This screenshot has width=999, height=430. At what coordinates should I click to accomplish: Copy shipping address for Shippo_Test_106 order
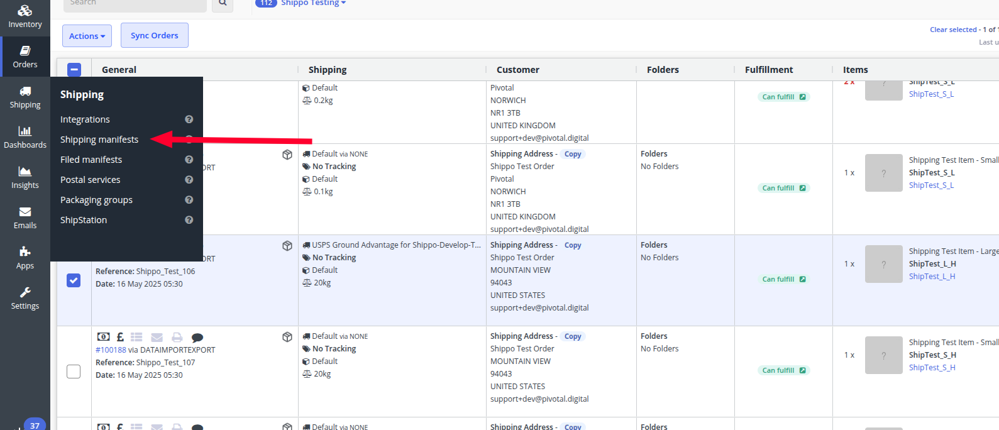(x=573, y=245)
